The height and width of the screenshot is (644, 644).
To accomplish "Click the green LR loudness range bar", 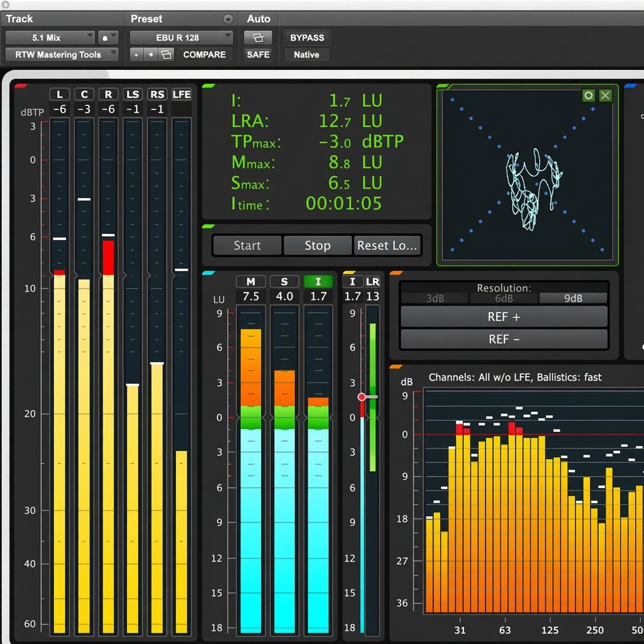I will [x=372, y=397].
